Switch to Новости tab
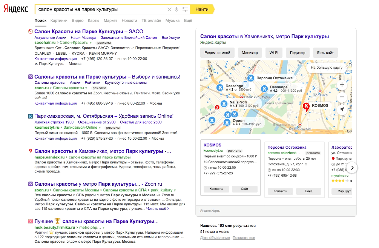Screen dimensions: 379x248 pyautogui.click(x=129, y=20)
